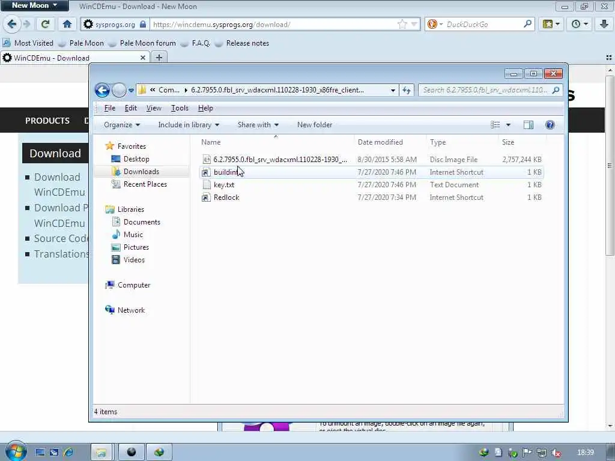The width and height of the screenshot is (615, 461).
Task: Open the Pictures library
Action: (136, 247)
